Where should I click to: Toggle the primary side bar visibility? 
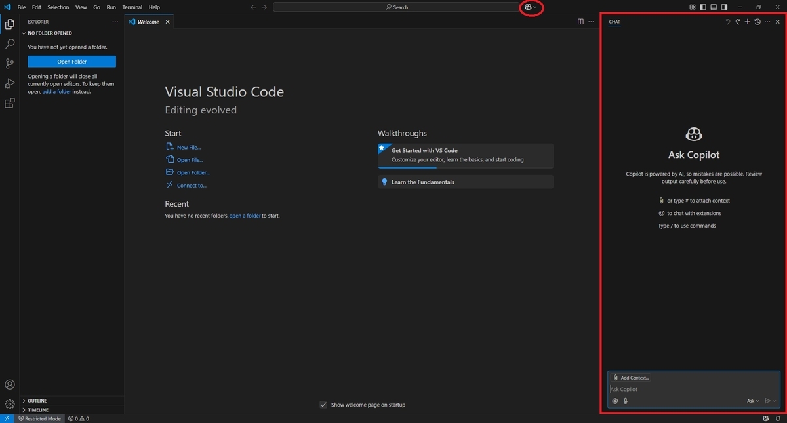tap(702, 7)
